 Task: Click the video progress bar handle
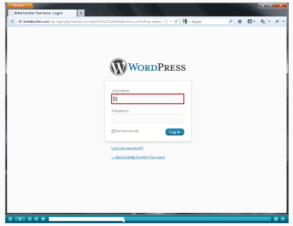click(x=124, y=220)
